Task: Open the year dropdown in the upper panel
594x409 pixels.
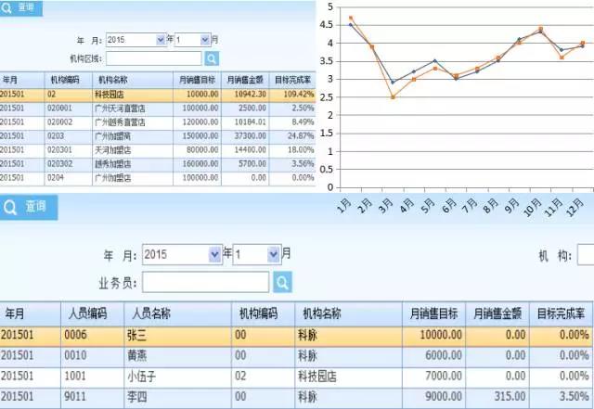Action: (x=161, y=39)
